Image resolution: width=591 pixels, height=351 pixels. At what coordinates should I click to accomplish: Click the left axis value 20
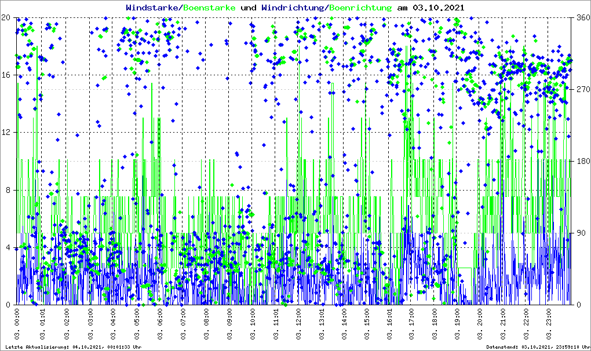tap(5, 17)
